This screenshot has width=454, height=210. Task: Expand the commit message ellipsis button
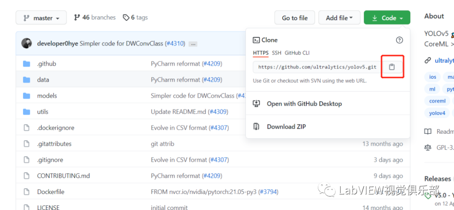coord(193,44)
